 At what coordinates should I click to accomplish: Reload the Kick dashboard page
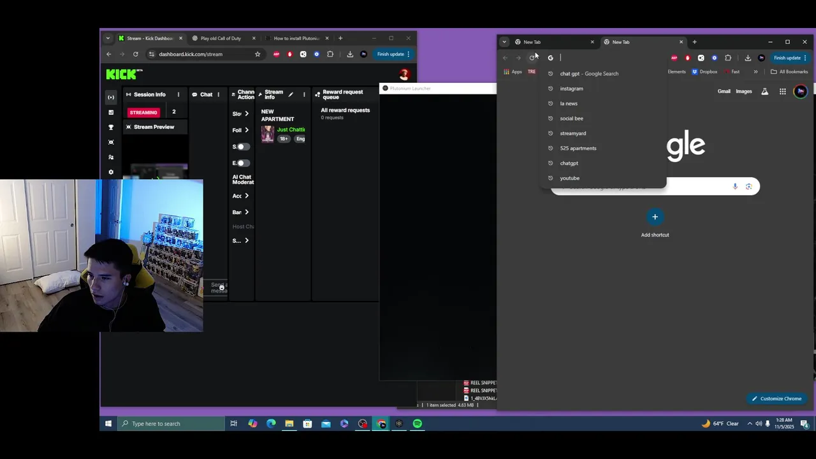click(135, 54)
